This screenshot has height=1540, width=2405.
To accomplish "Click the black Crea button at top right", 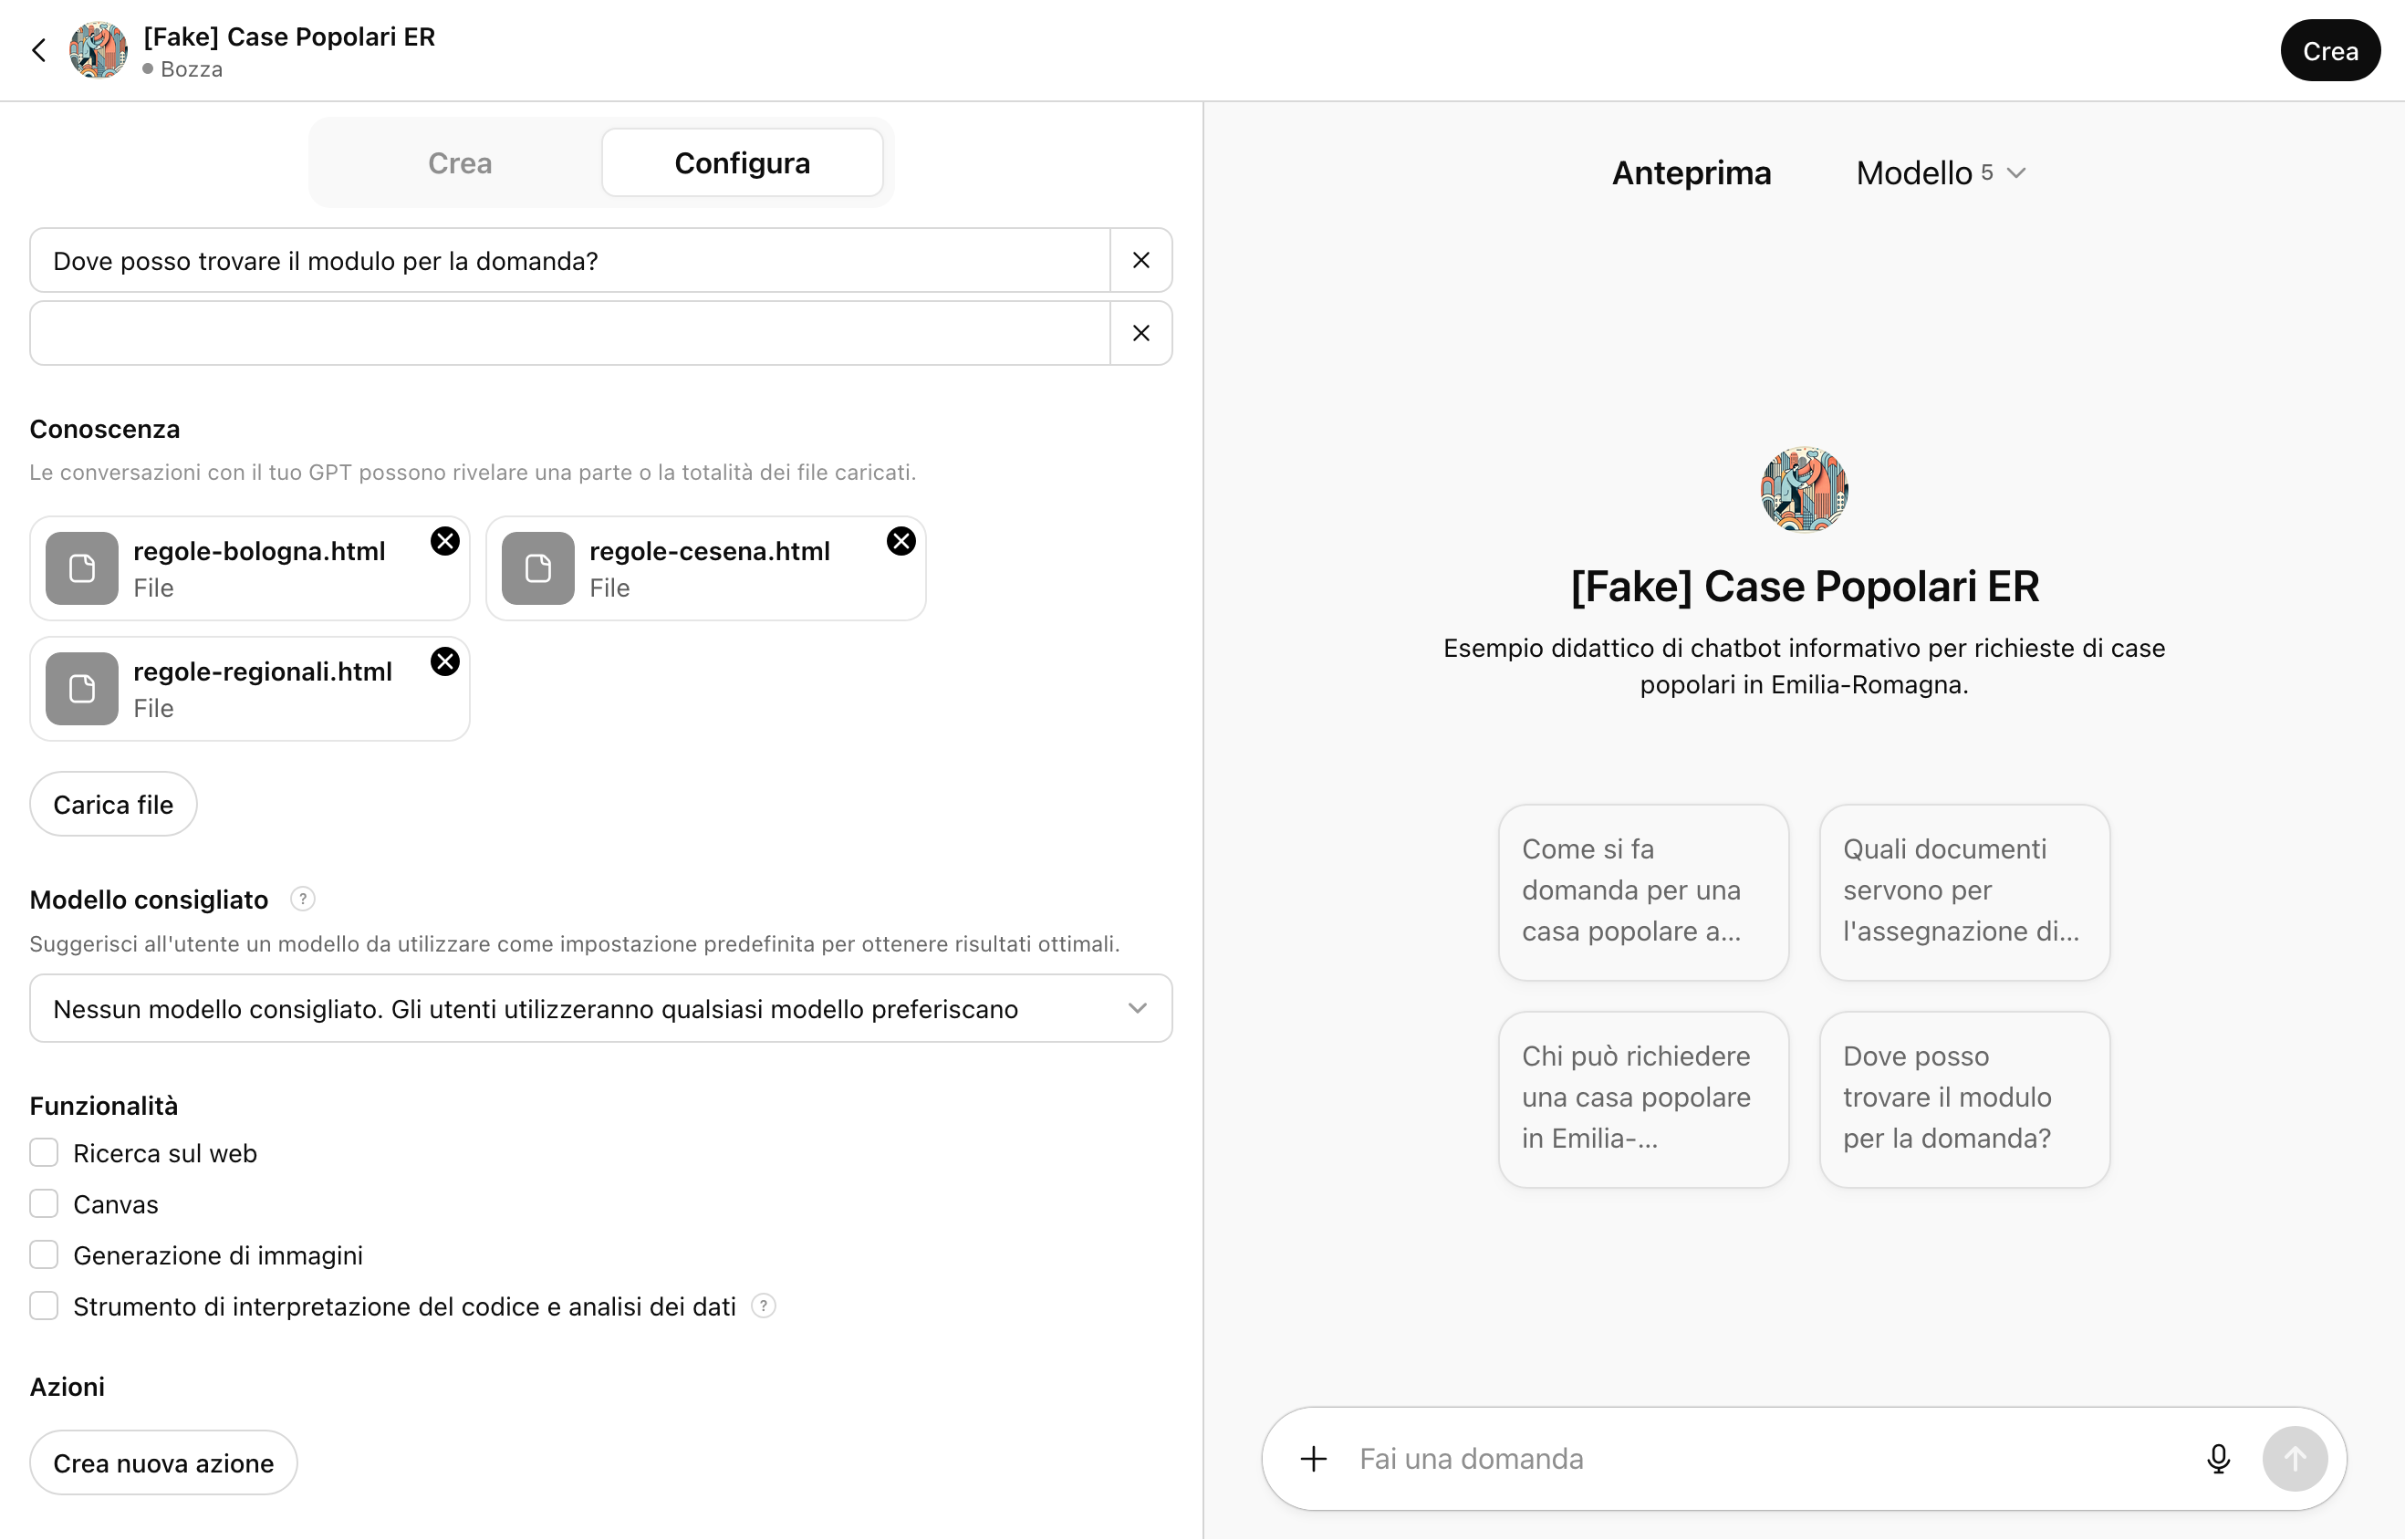I will point(2330,51).
